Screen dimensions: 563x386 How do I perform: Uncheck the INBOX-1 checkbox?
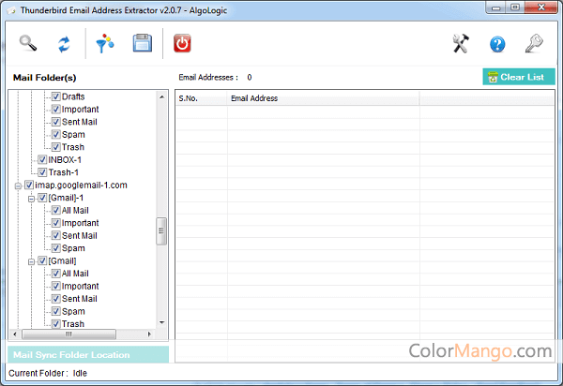pyautogui.click(x=42, y=159)
